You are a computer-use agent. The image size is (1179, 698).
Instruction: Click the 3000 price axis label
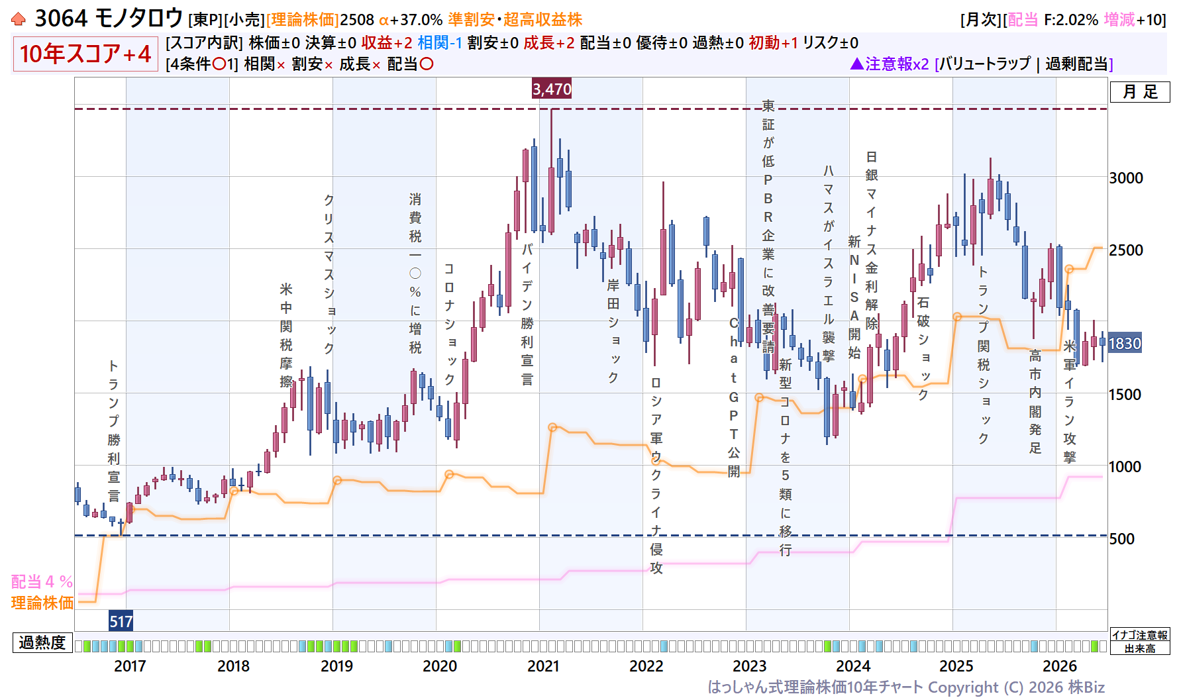coord(1126,177)
